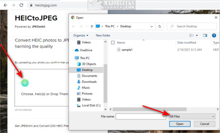This screenshot has width=220, height=133.
Task: Click 'Choose .heic(s) or Drop Them' text
Action: tap(45, 94)
